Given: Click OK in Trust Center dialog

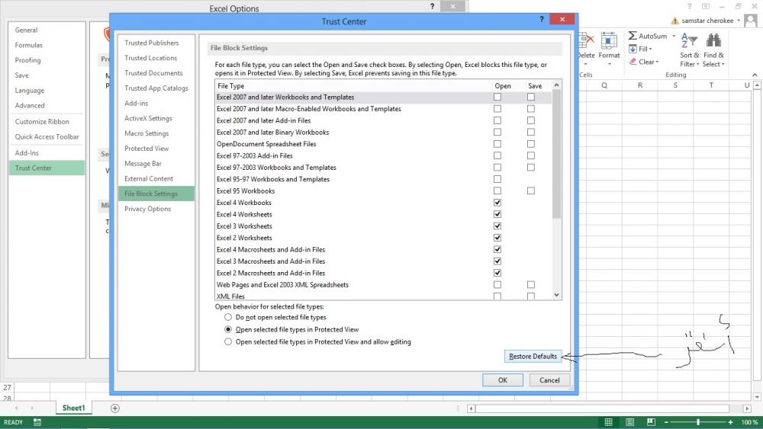Looking at the screenshot, I should tap(503, 380).
